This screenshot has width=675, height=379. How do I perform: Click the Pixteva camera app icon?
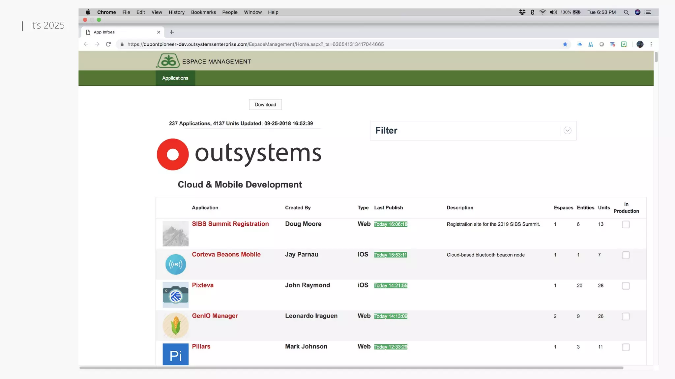coord(175,295)
